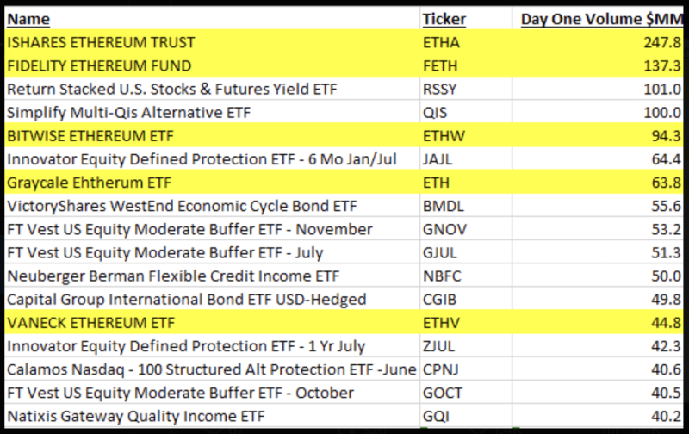Select the CGIB ticker cell

pos(466,299)
